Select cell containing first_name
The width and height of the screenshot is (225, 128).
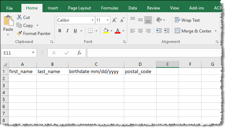[x=22, y=71]
